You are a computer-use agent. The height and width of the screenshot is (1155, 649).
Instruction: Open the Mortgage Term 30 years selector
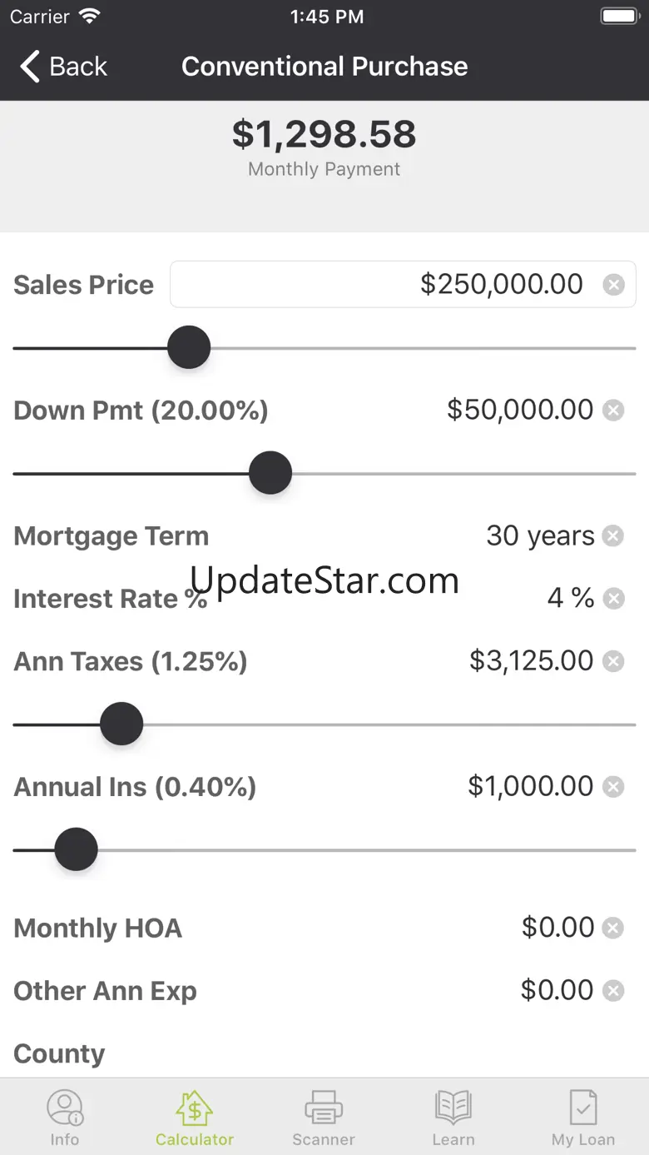pos(539,535)
